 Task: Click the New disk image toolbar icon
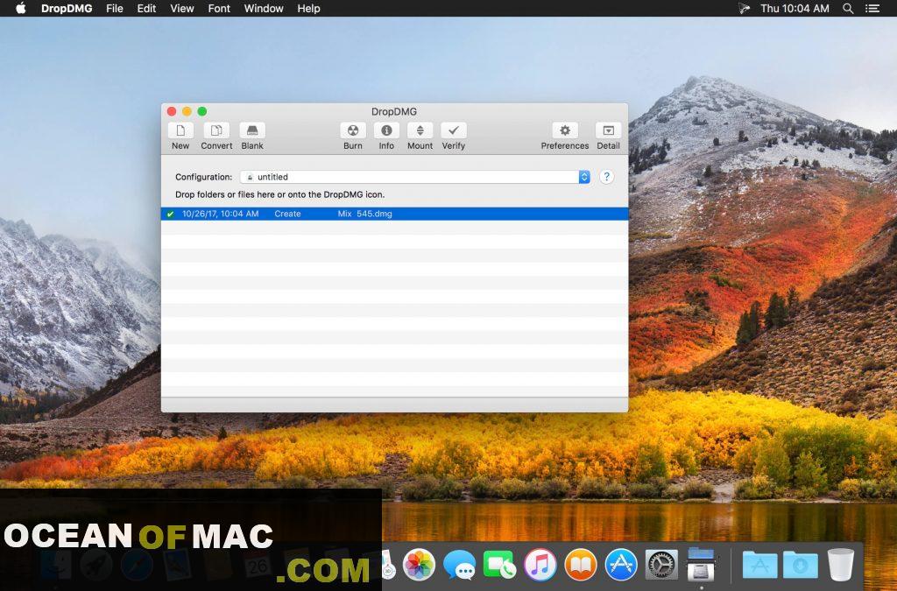[x=180, y=130]
